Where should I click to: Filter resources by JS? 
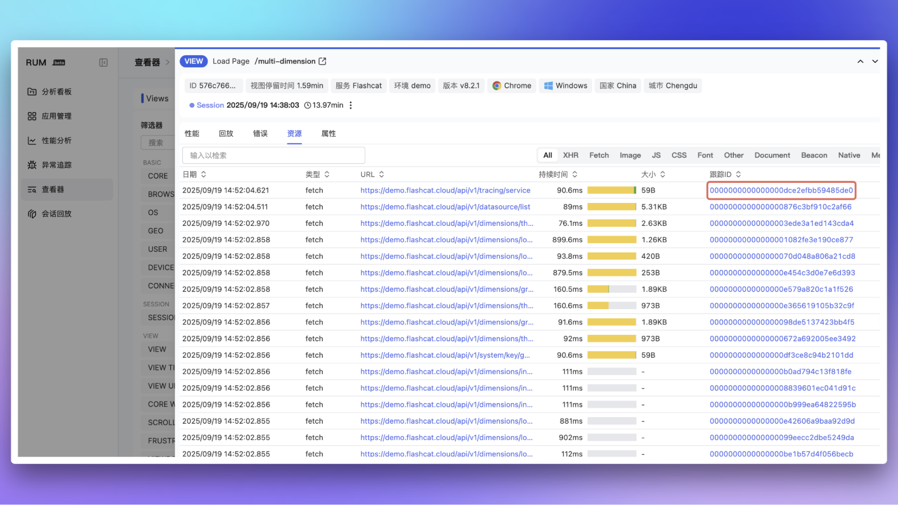pos(656,155)
